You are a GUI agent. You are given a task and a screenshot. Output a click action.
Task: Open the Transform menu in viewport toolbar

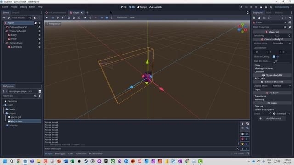pyautogui.click(x=122, y=17)
